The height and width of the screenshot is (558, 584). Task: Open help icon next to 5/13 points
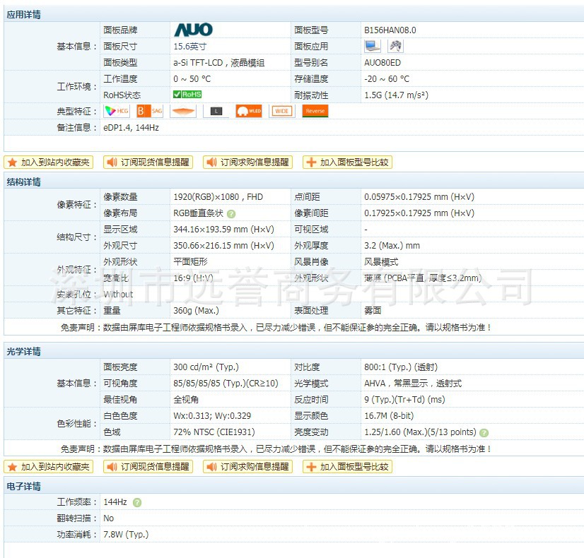(x=484, y=432)
